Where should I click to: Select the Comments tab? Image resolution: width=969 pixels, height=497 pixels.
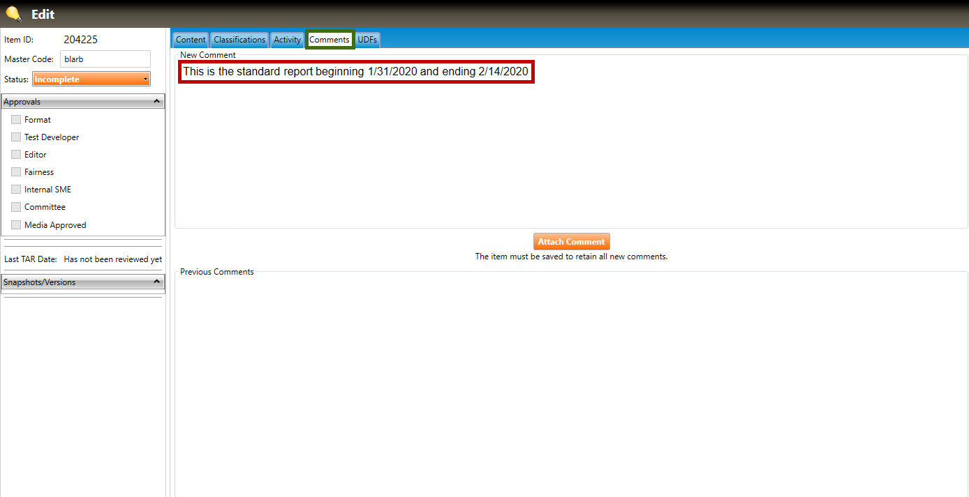[330, 40]
